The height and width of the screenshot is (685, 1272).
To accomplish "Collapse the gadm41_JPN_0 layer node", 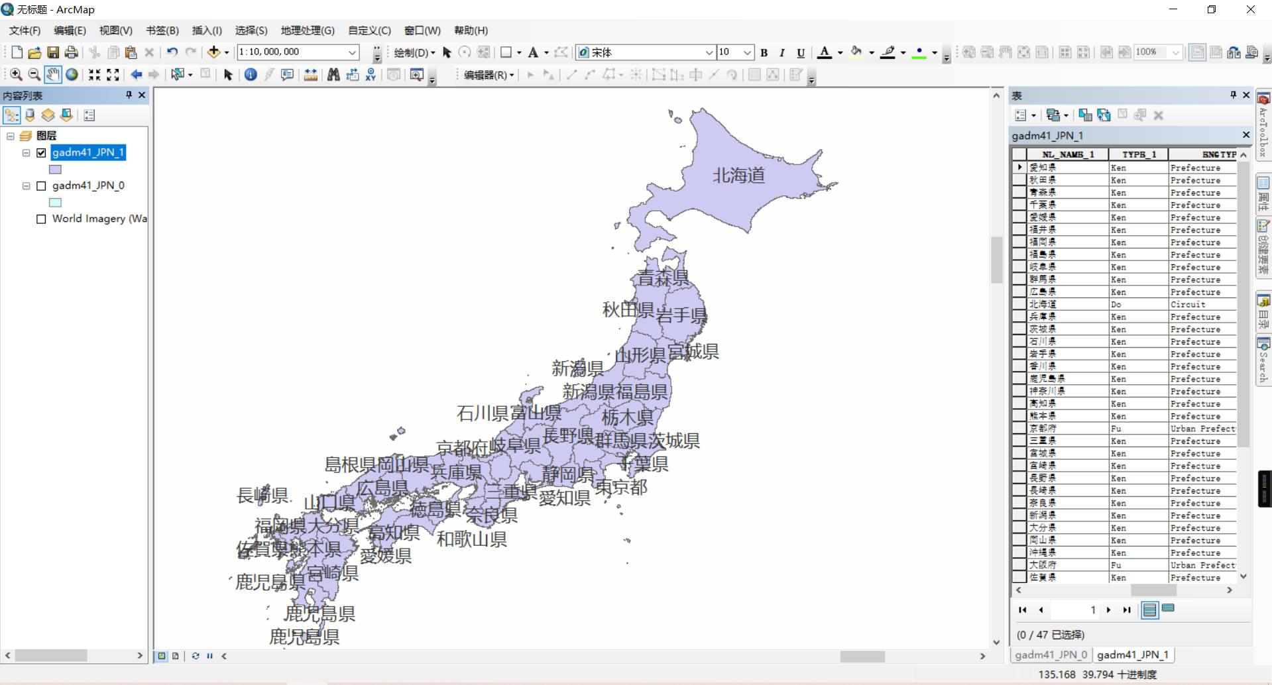I will (x=27, y=186).
